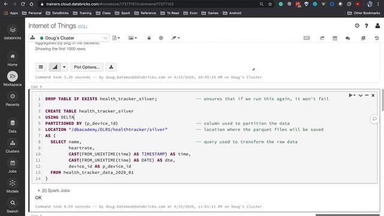Click the Run All circle icon

pos(161,38)
